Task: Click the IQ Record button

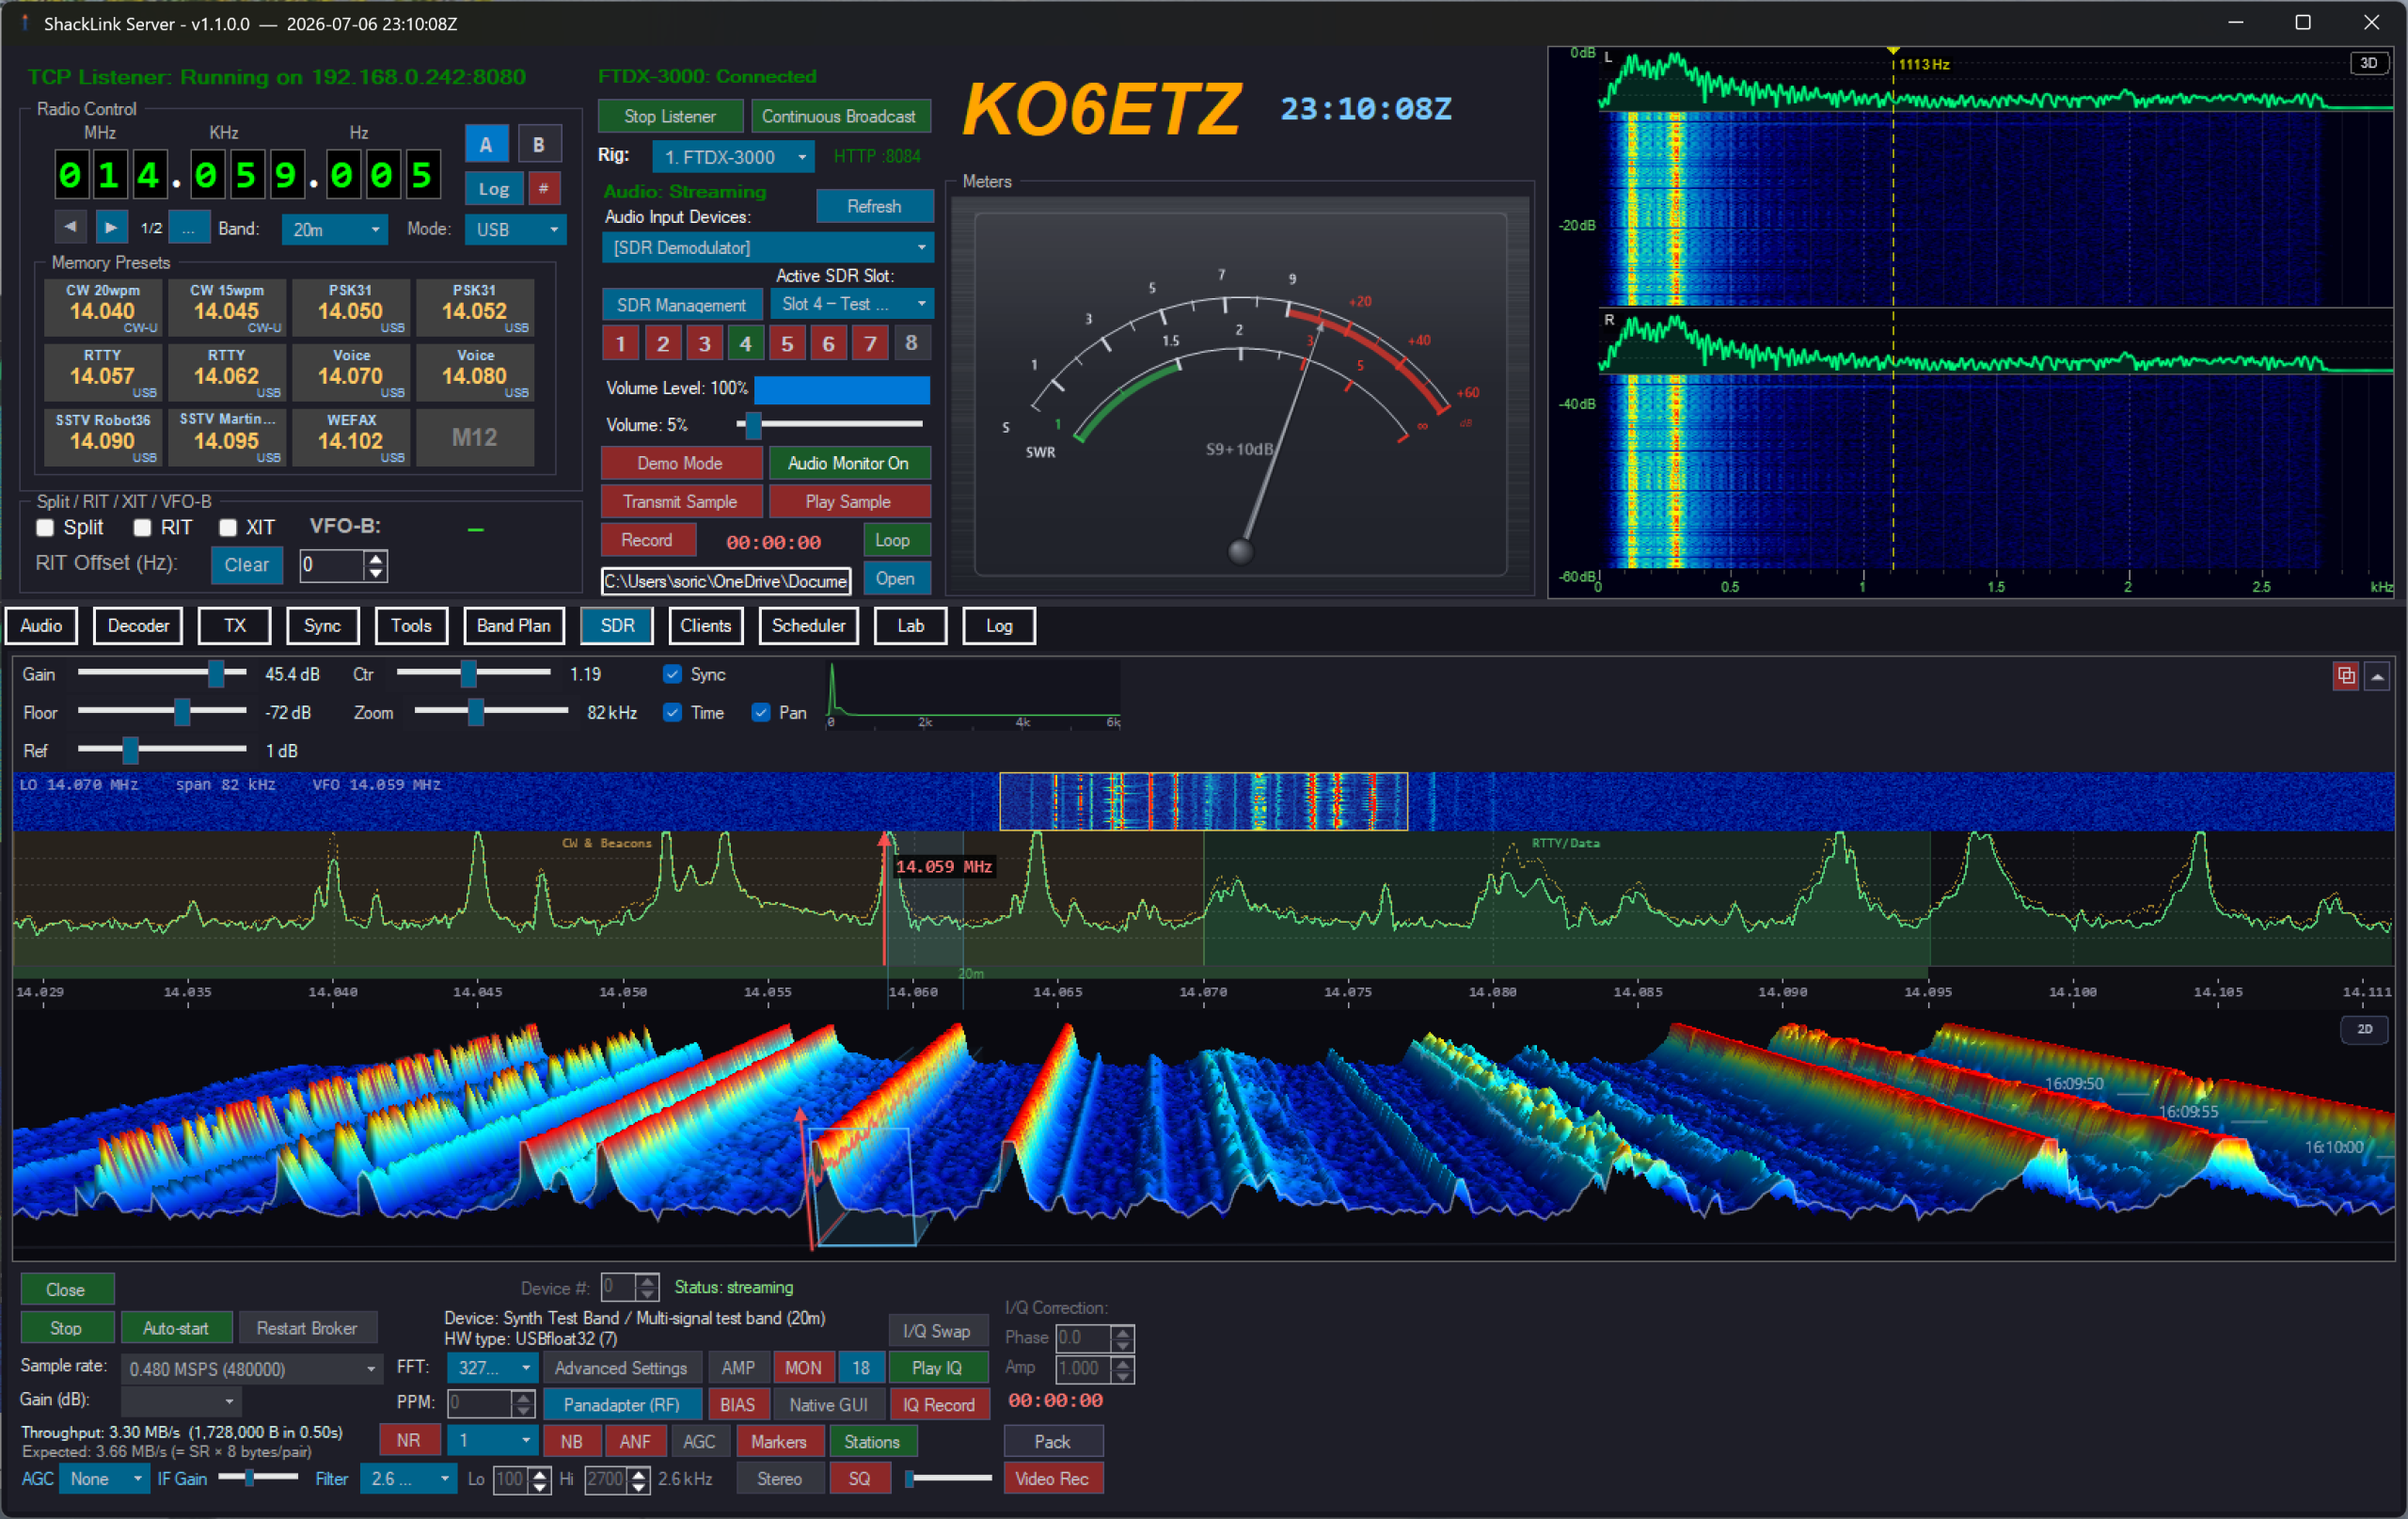Action: point(939,1404)
